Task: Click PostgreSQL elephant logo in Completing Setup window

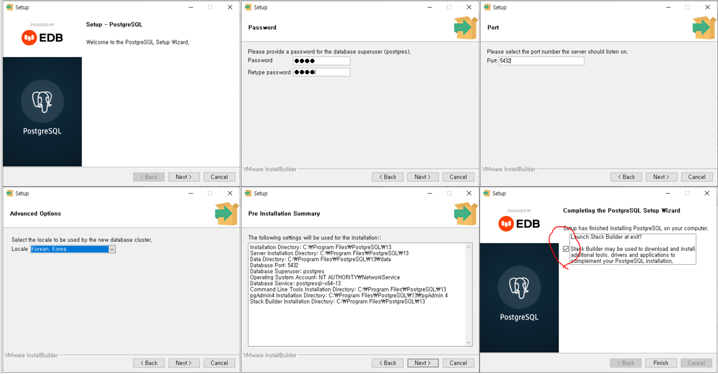Action: point(520,288)
